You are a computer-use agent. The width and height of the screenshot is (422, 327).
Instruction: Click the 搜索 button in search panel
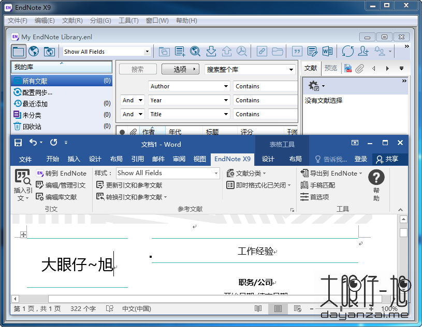138,70
